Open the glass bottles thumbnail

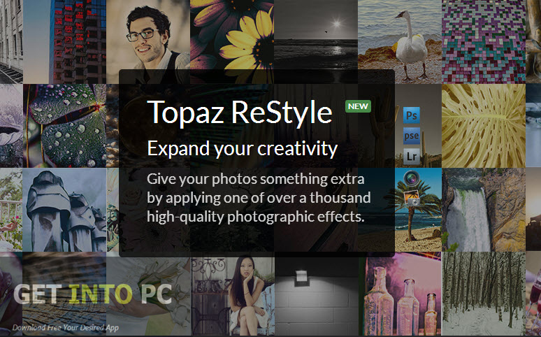coord(400,294)
